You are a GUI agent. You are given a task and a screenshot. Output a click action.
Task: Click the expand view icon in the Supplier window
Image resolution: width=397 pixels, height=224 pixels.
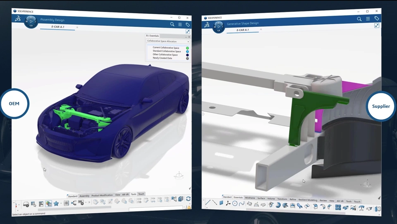pyautogui.click(x=377, y=26)
